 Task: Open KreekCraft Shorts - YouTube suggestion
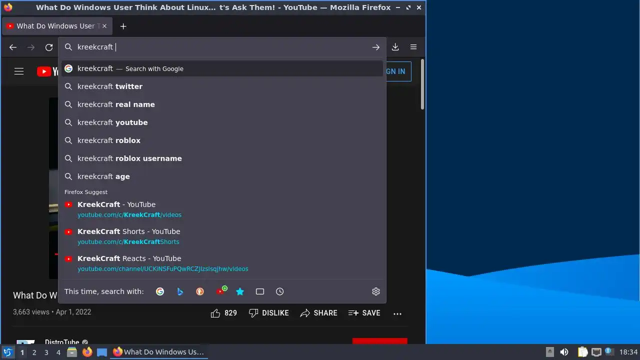(x=222, y=236)
